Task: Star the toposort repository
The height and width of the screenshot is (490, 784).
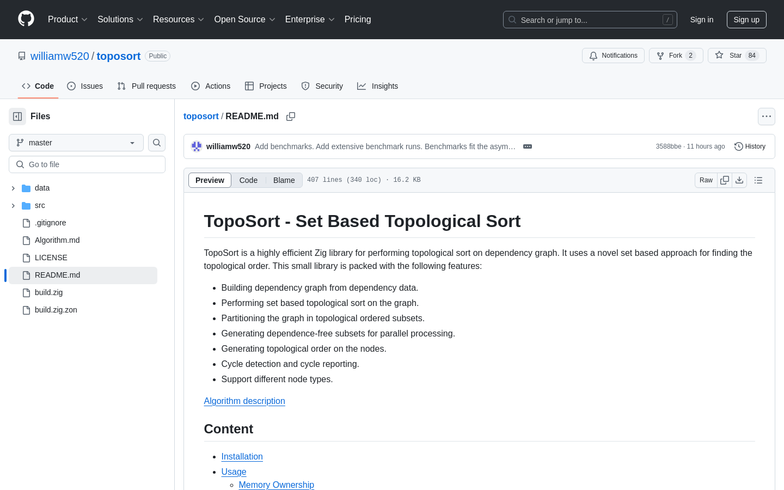Action: (737, 56)
